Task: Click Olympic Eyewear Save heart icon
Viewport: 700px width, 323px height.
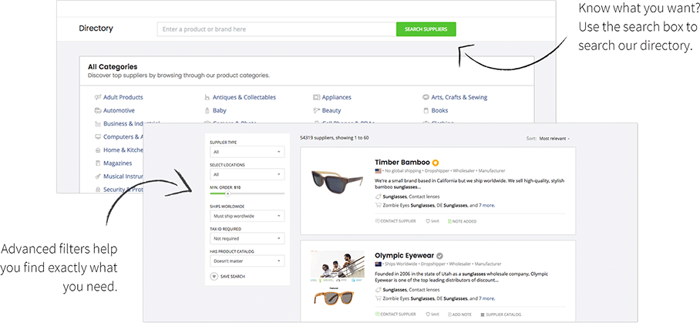Action: (427, 315)
